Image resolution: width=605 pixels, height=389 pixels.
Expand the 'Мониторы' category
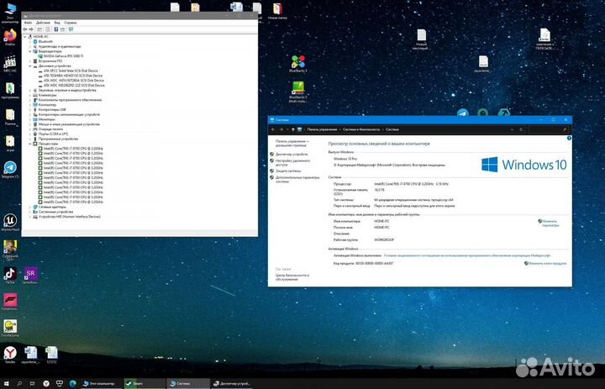30,119
